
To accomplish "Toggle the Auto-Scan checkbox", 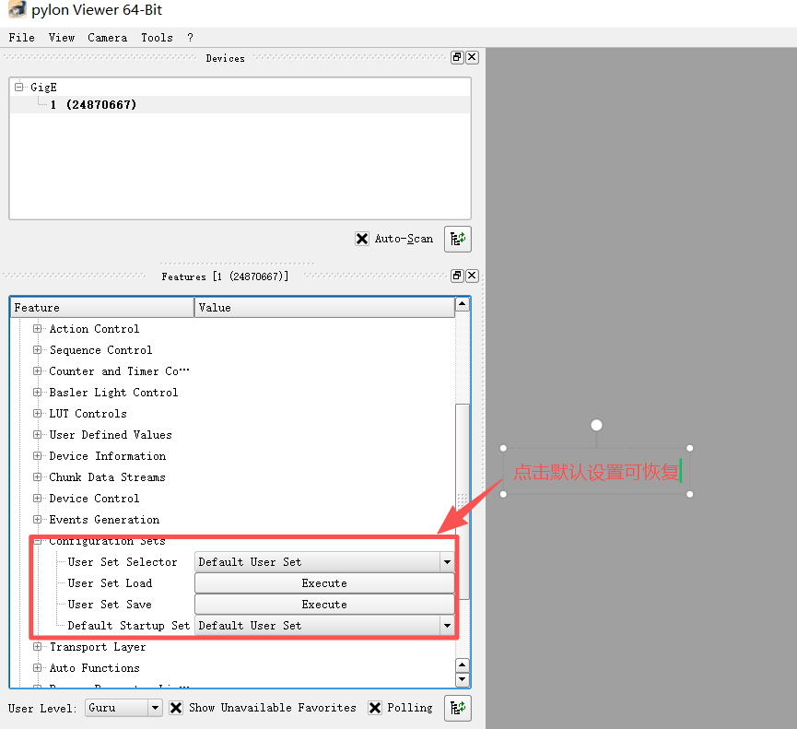I will click(362, 239).
